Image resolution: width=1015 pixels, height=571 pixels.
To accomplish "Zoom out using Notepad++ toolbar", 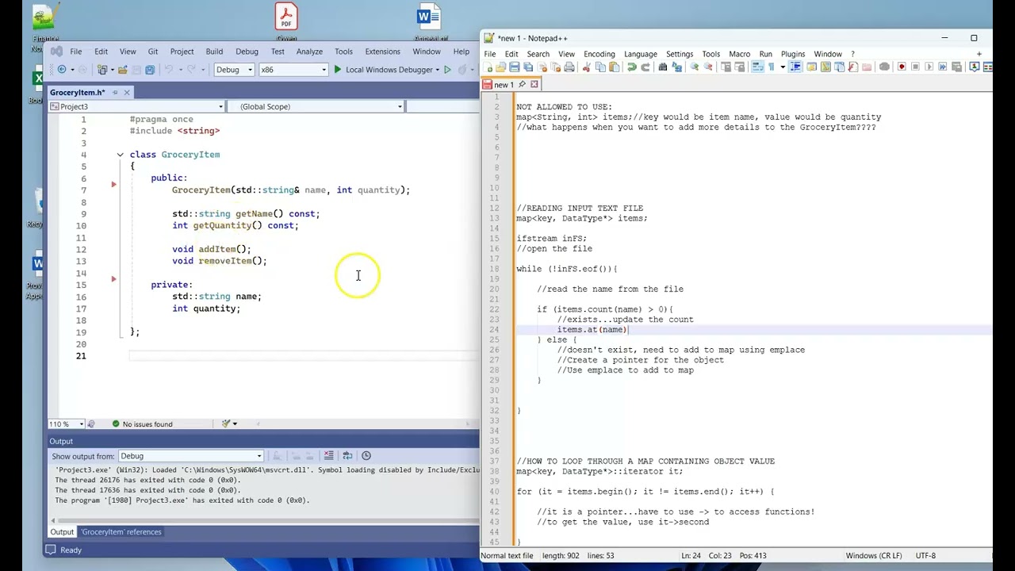I will pyautogui.click(x=708, y=67).
